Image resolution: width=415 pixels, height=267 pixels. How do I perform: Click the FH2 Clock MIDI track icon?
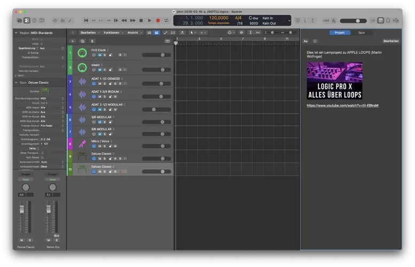click(82, 53)
